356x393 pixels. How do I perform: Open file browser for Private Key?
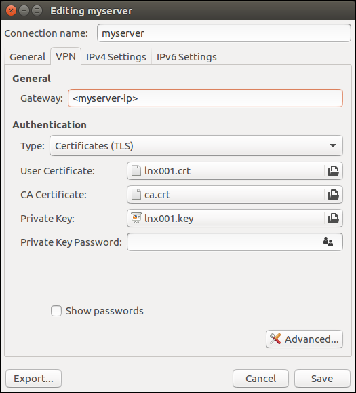click(x=333, y=219)
